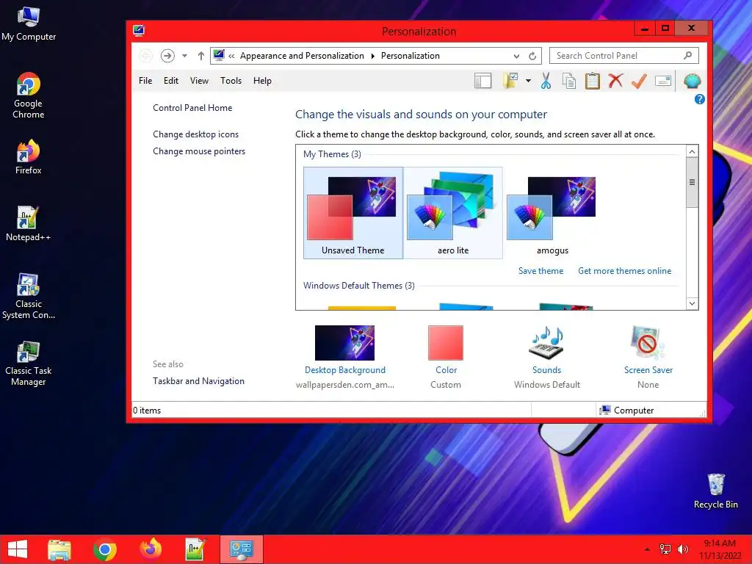Click the Control Panel address bar icon
The height and width of the screenshot is (564, 752).
coord(219,55)
